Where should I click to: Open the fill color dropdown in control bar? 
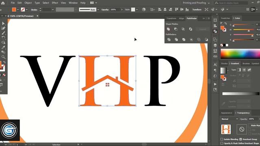18,10
